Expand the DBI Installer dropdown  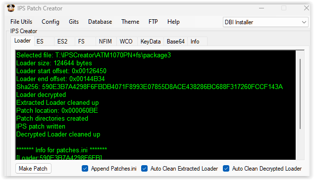click(x=265, y=22)
